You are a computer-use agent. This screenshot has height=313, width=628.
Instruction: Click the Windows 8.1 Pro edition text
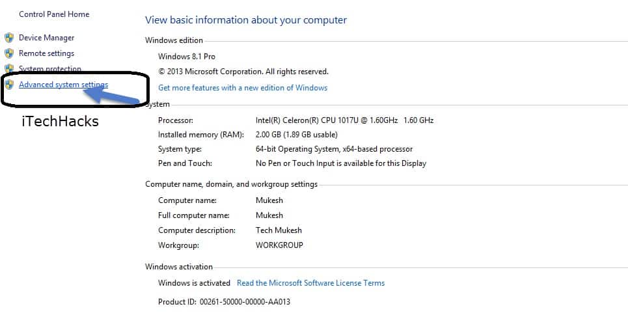[x=186, y=57]
